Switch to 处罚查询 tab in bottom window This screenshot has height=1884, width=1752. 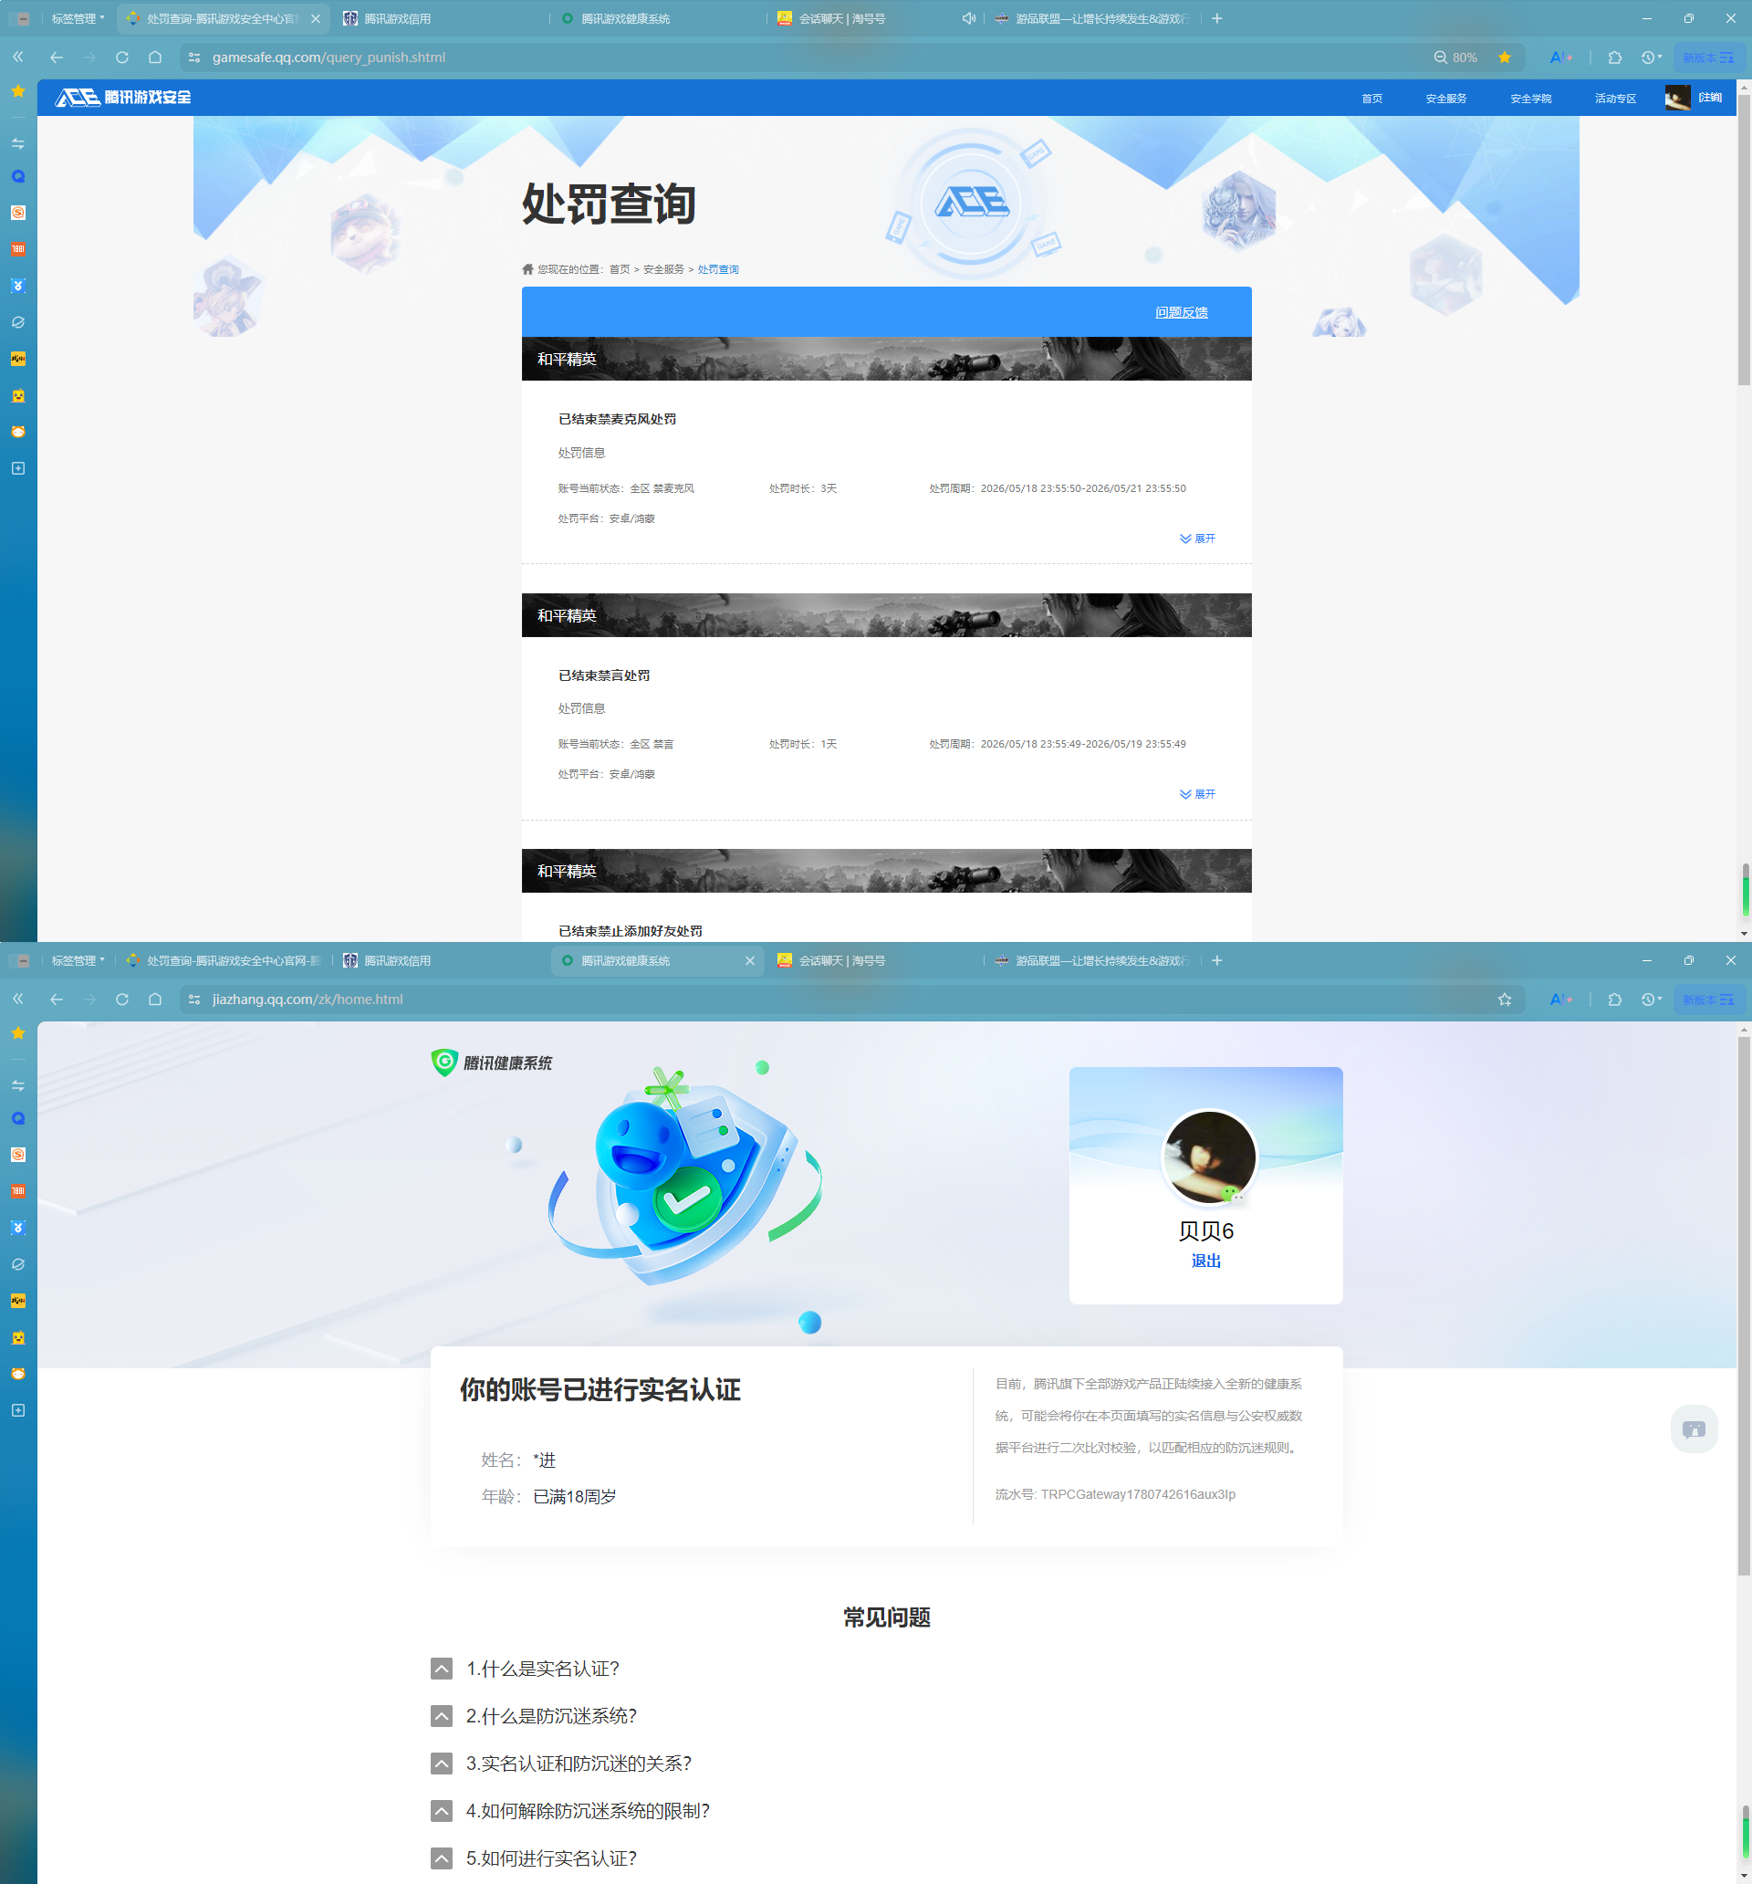(224, 960)
